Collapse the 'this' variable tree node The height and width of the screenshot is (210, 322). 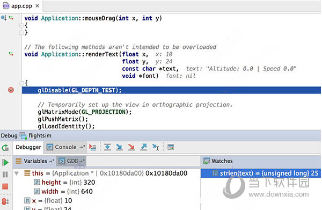click(17, 173)
